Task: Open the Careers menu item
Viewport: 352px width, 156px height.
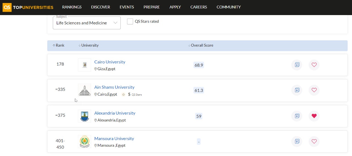Action: (199, 7)
